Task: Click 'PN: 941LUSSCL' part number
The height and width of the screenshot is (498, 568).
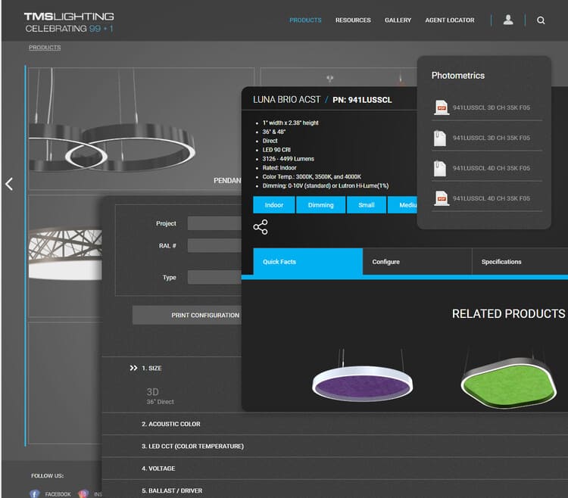Action: point(362,100)
